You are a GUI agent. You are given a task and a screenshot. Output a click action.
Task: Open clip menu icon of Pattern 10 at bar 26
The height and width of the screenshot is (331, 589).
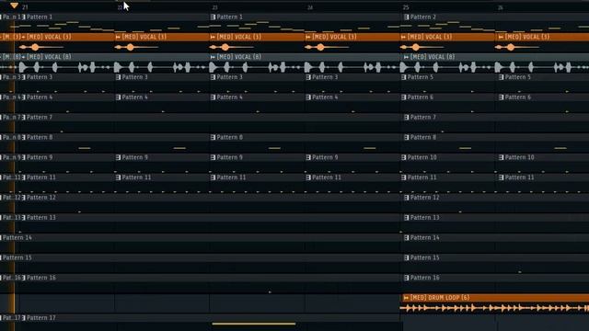coord(501,157)
